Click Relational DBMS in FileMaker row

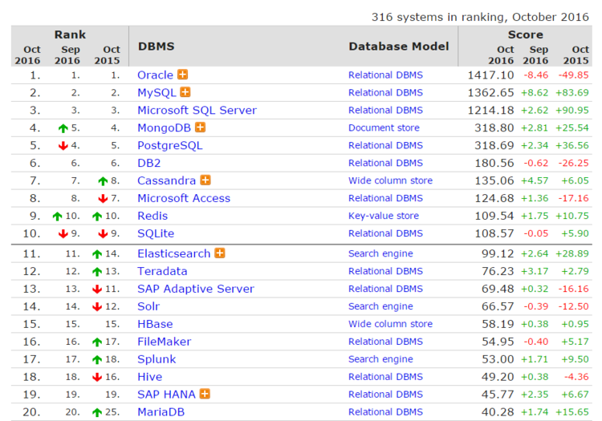(385, 342)
